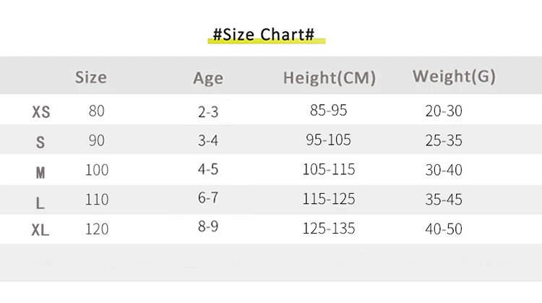Click height range 125-135

tap(329, 229)
